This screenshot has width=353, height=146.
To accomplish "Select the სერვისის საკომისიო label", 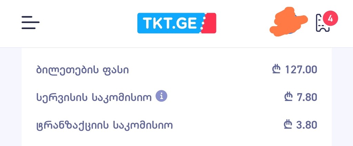I will click(94, 98).
